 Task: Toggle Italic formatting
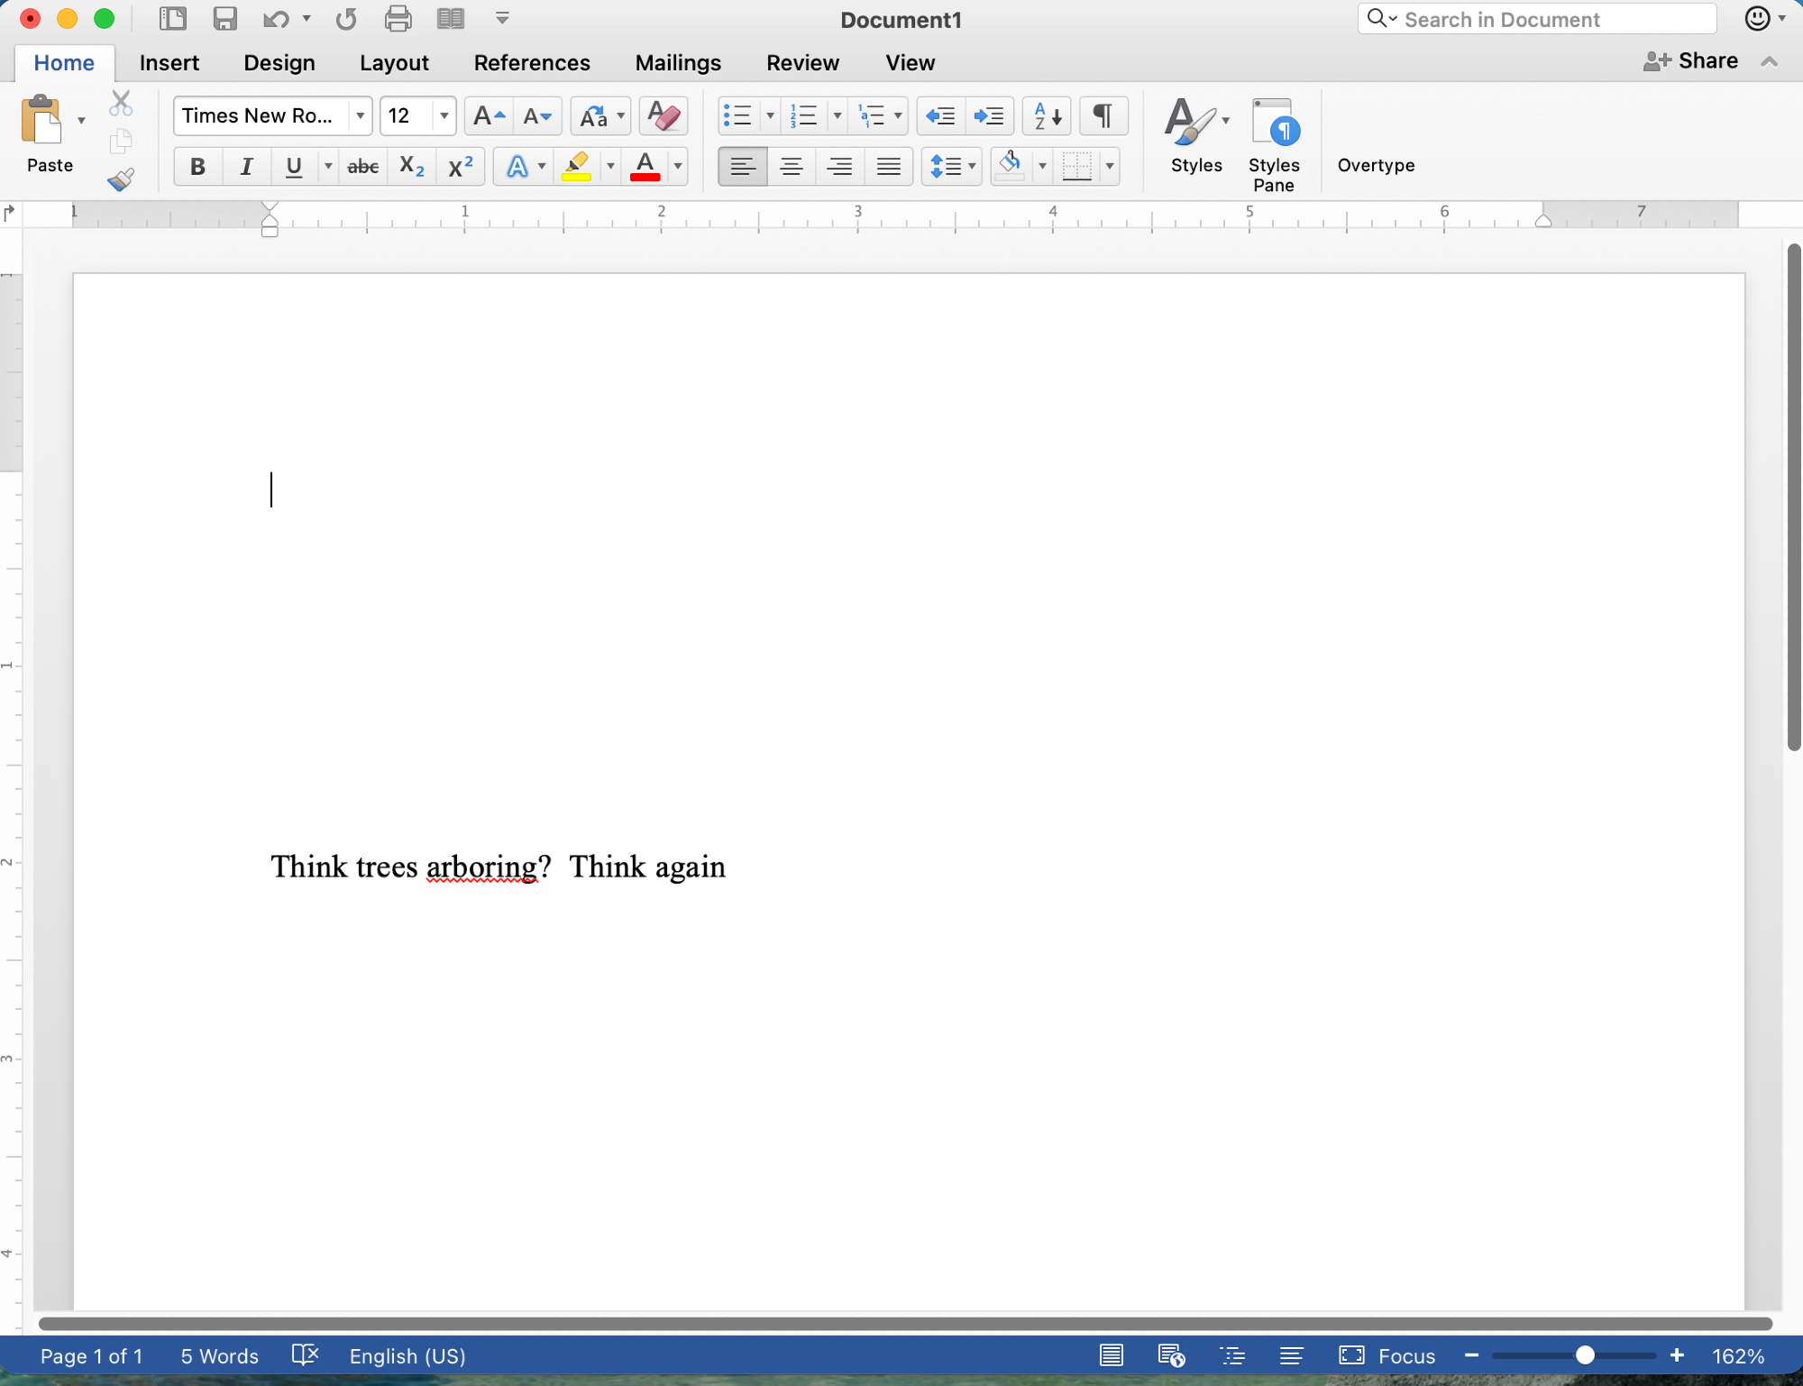click(x=246, y=167)
